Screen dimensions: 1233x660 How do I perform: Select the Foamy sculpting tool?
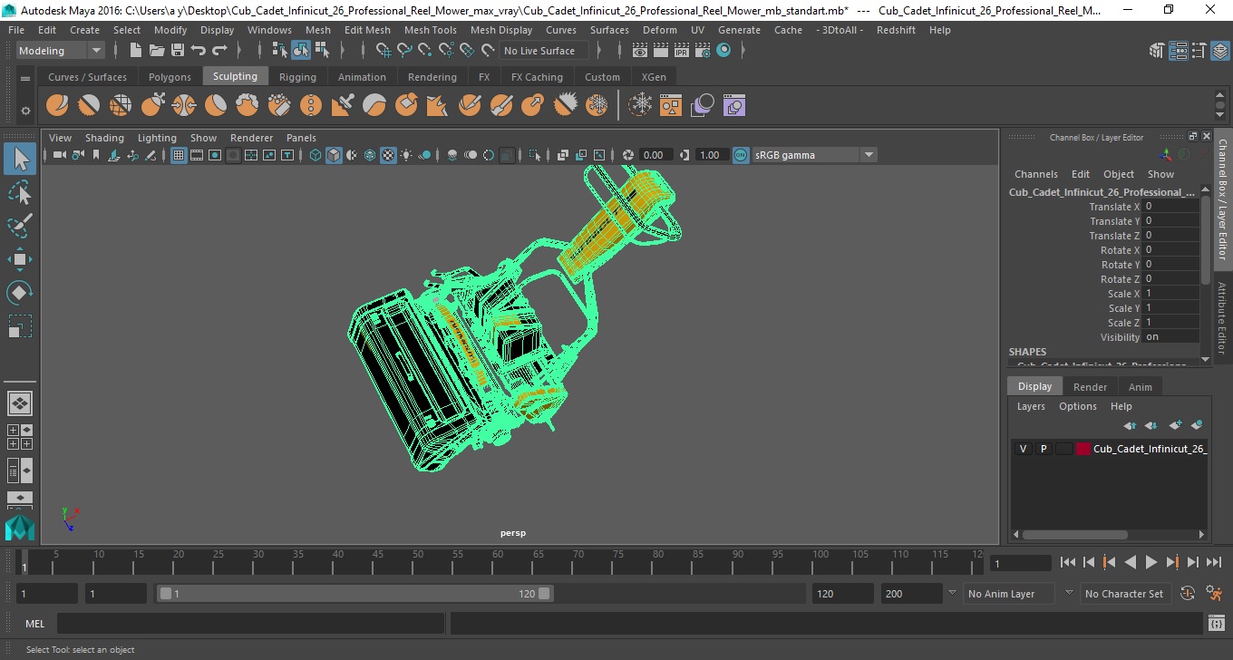(x=248, y=106)
